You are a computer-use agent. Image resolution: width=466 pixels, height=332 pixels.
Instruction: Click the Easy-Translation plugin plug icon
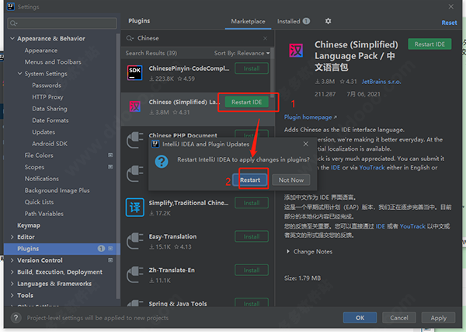pyautogui.click(x=135, y=241)
